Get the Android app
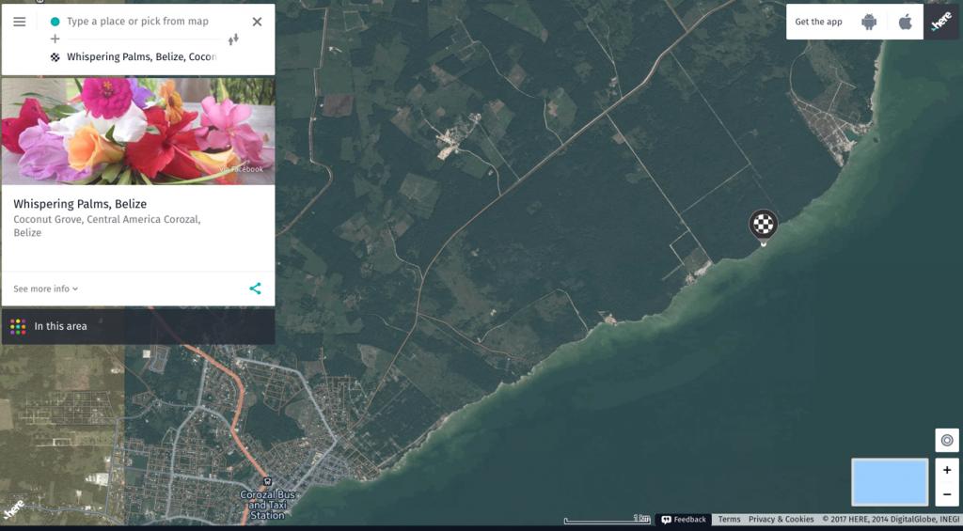Viewport: 963px width, 531px height. tap(869, 22)
